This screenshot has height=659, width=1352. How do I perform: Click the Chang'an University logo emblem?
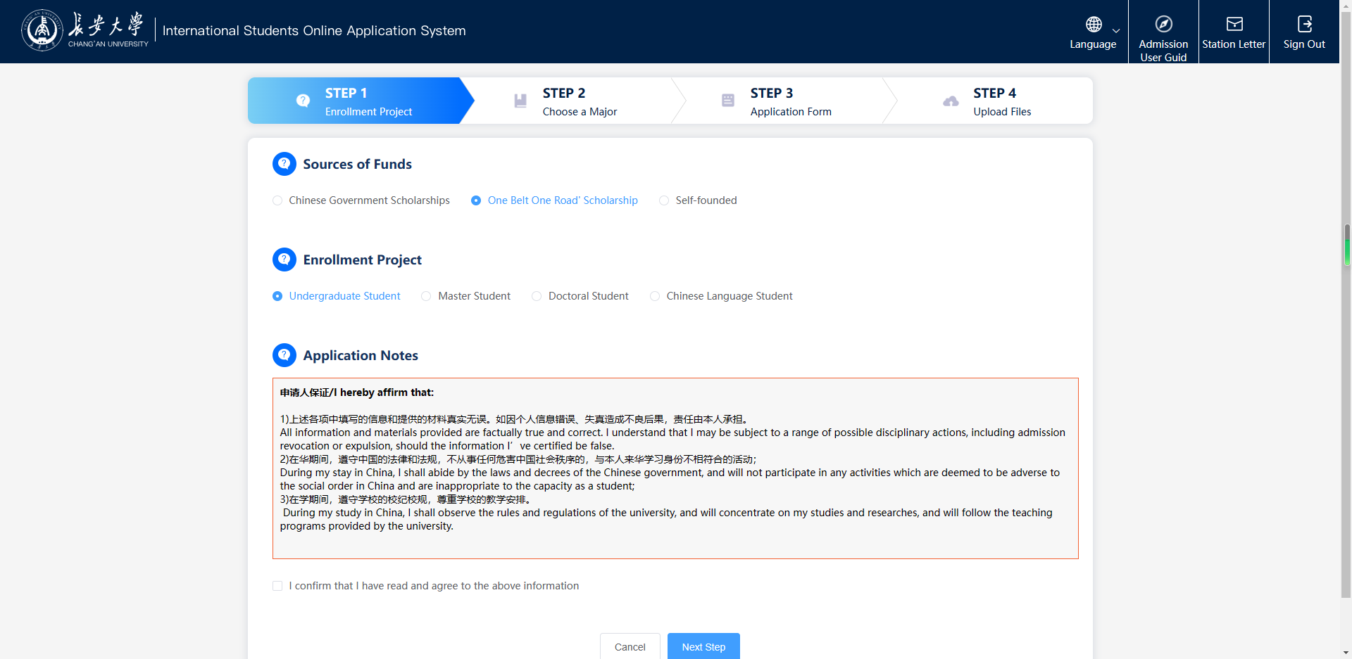pyautogui.click(x=42, y=30)
